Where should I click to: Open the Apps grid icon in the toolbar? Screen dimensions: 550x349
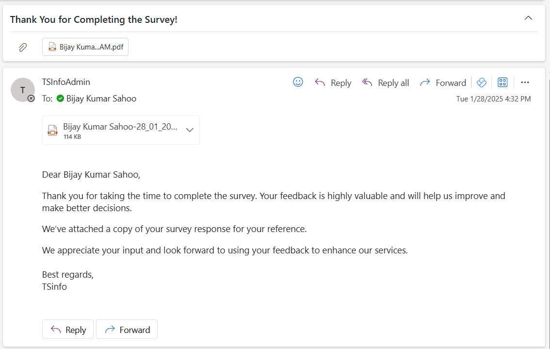(x=502, y=82)
